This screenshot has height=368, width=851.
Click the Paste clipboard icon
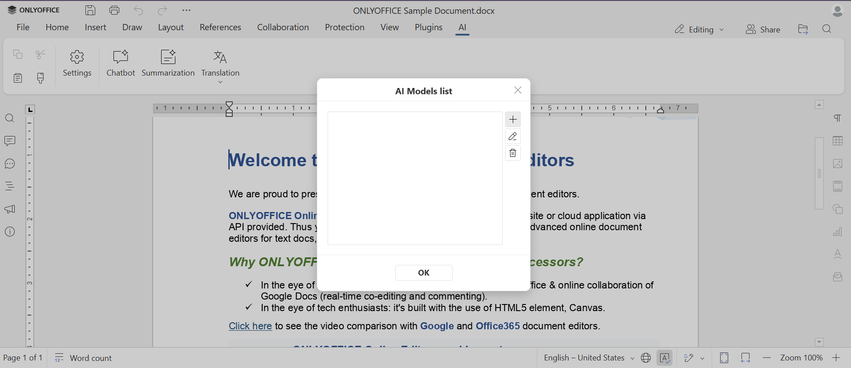pyautogui.click(x=18, y=78)
